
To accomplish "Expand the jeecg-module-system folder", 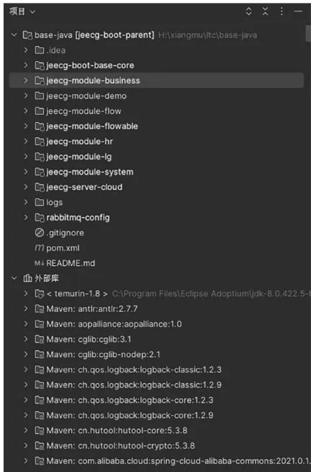I will point(26,172).
